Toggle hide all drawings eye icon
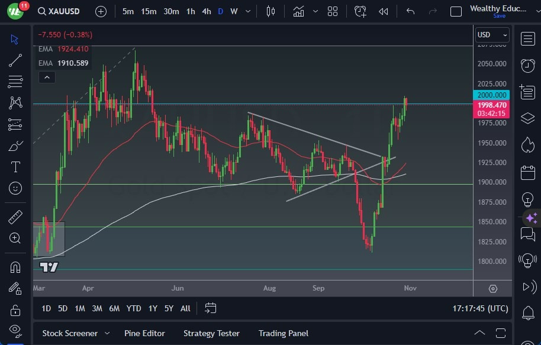The height and width of the screenshot is (345, 541). point(15,330)
